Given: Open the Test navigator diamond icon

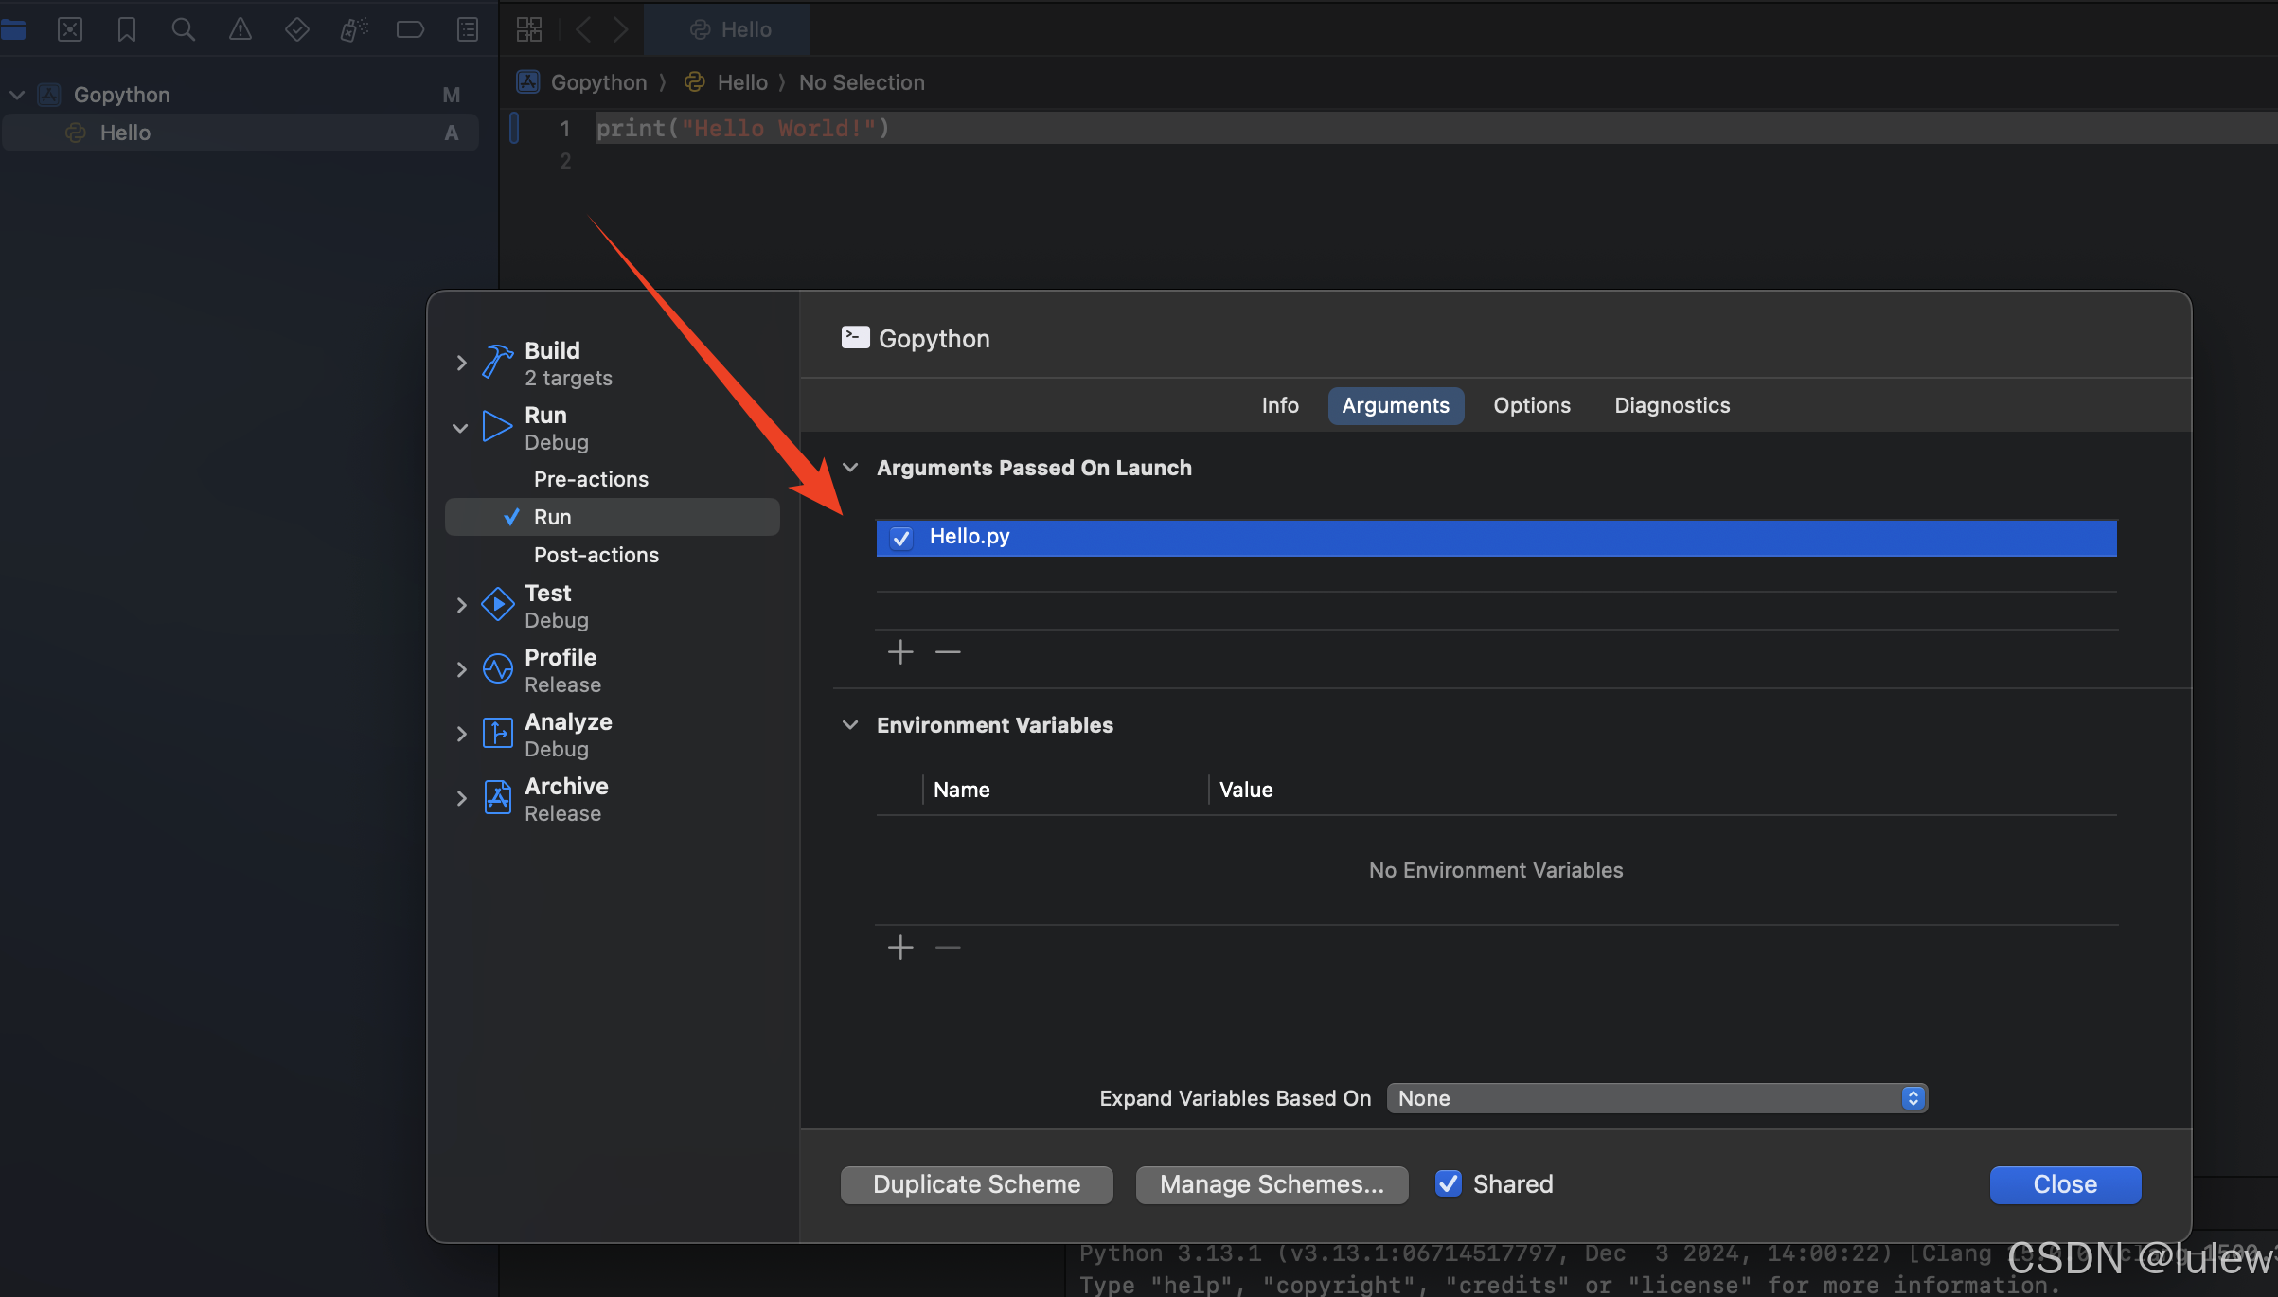Looking at the screenshot, I should click(296, 28).
